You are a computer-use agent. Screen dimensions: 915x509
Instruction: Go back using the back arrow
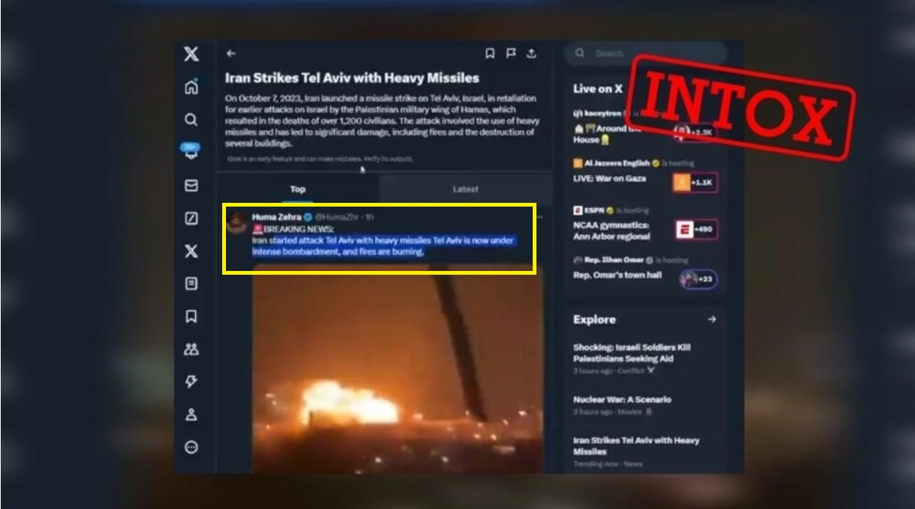tap(231, 53)
